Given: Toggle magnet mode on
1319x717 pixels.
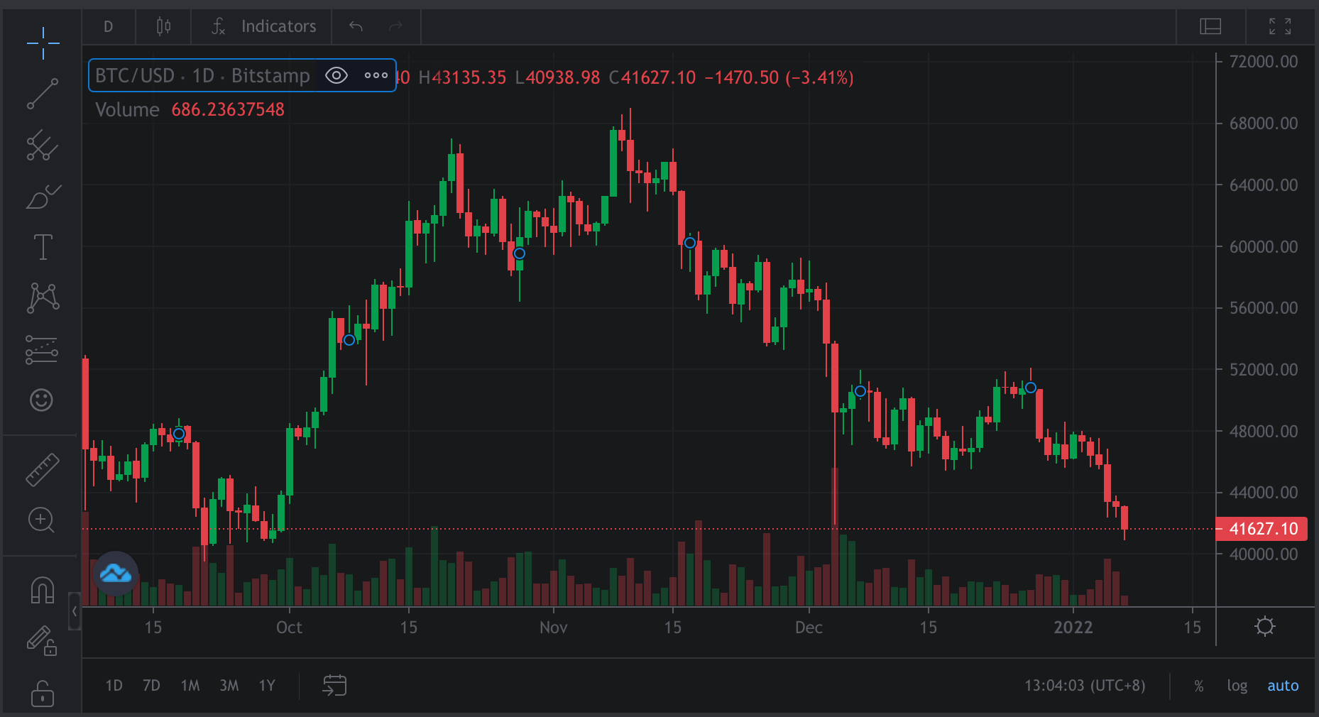Looking at the screenshot, I should (42, 590).
